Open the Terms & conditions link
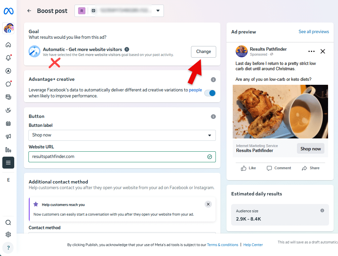Screen dimensions: 338x256 [x=222, y=245]
